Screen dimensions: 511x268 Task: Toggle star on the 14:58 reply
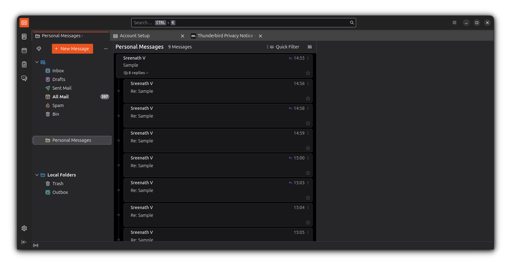click(x=308, y=123)
